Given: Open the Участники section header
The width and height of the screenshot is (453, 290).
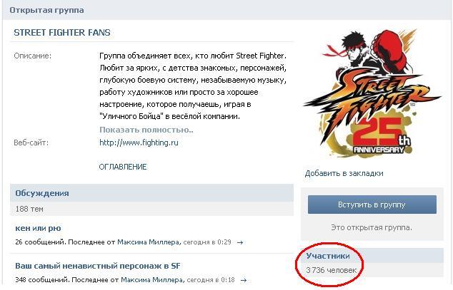Looking at the screenshot, I should 328,256.
